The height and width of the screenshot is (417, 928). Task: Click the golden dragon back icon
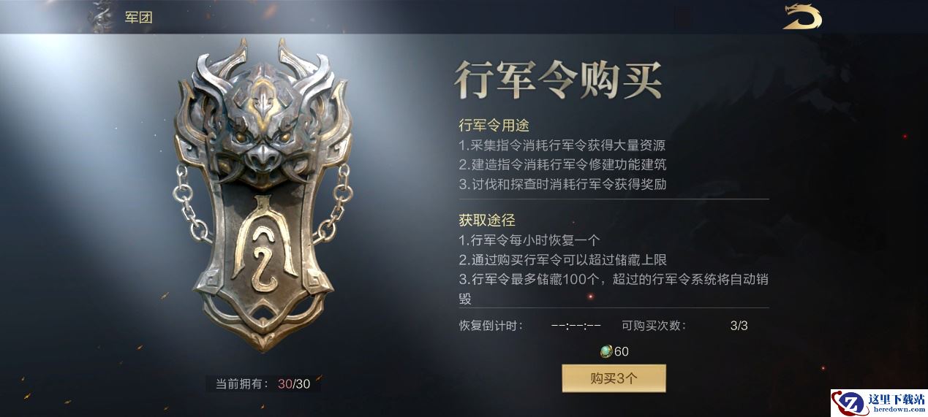tap(802, 16)
